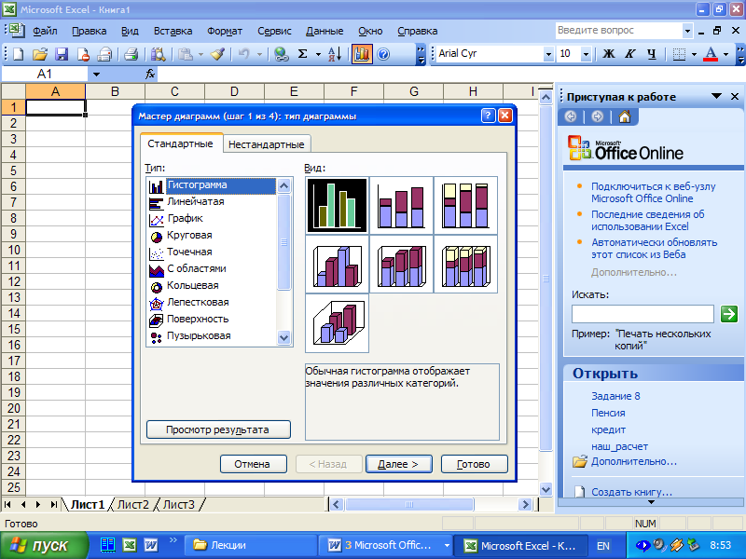
Task: Click the Print Preview toolbar icon
Action: pyautogui.click(x=158, y=54)
